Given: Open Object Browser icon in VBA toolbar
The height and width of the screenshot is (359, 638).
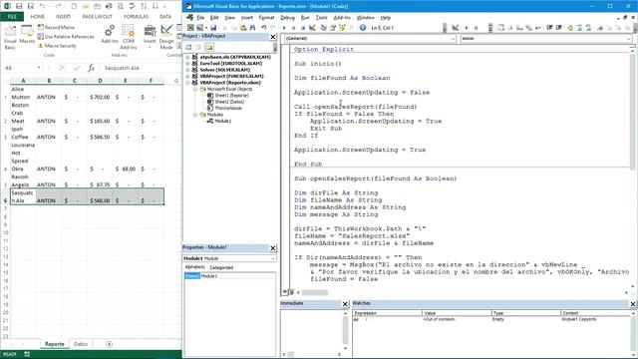Looking at the screenshot, I should pos(342,28).
